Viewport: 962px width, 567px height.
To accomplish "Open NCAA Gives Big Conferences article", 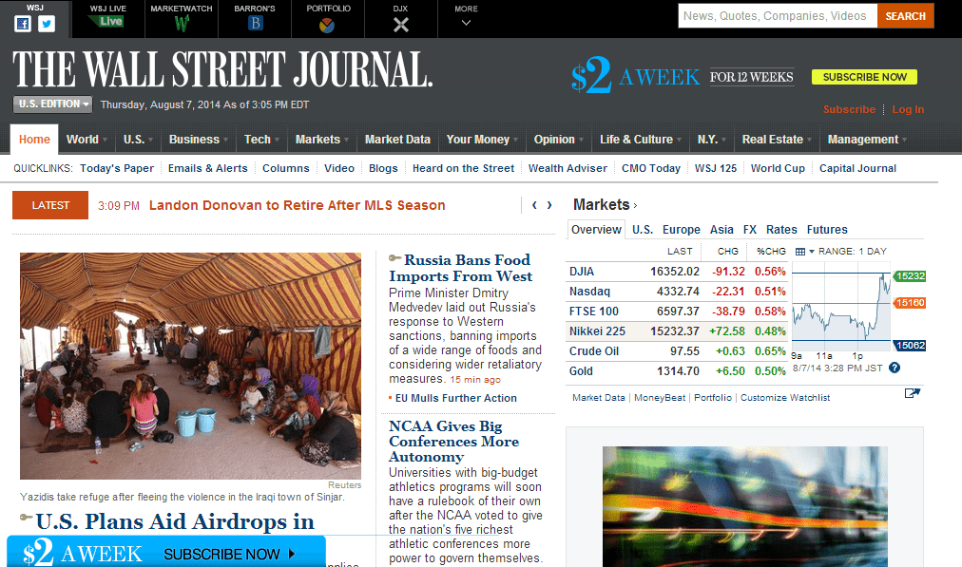I will point(454,442).
